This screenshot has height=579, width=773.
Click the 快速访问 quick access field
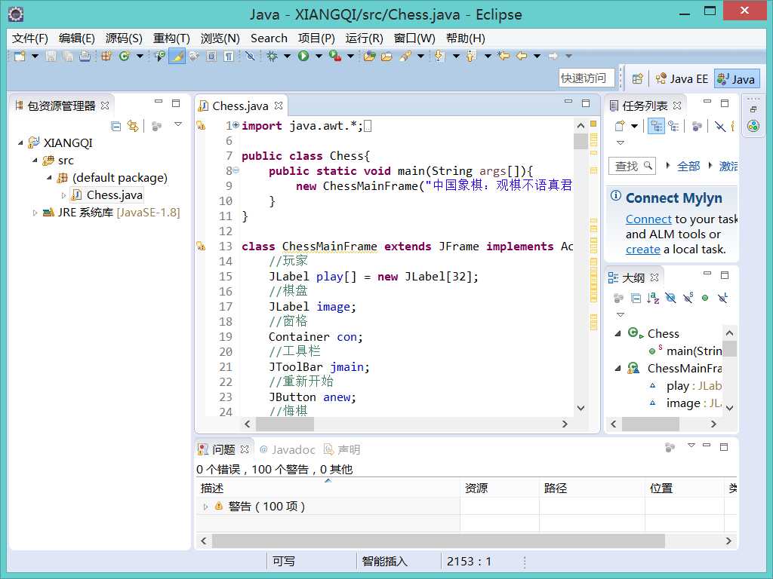click(587, 78)
